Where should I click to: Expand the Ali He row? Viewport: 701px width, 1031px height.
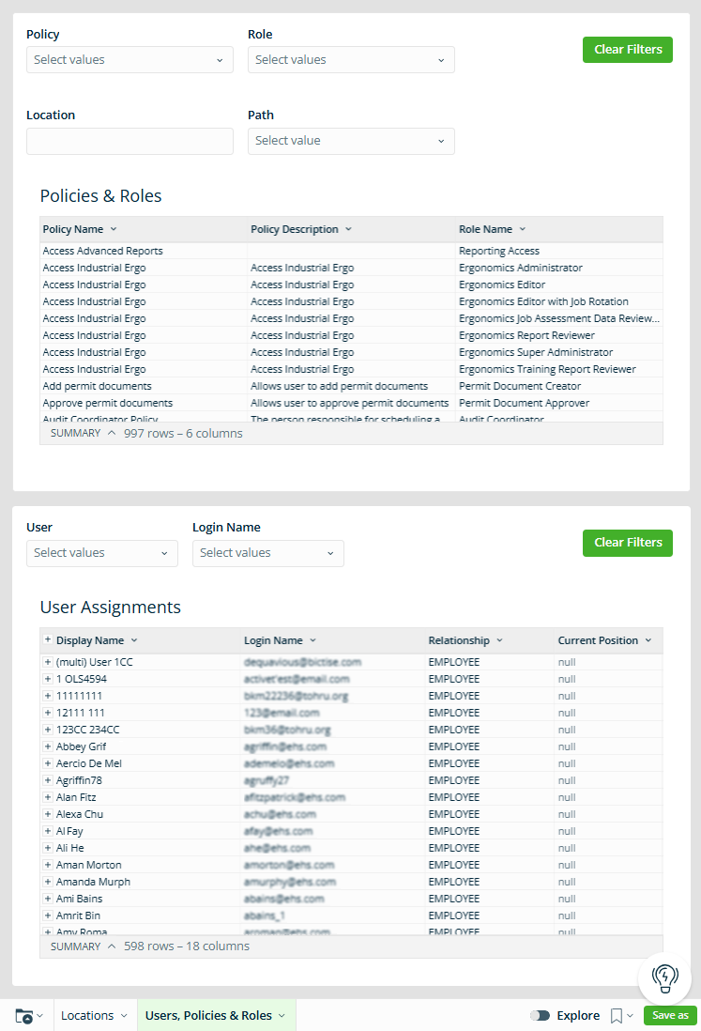click(47, 848)
